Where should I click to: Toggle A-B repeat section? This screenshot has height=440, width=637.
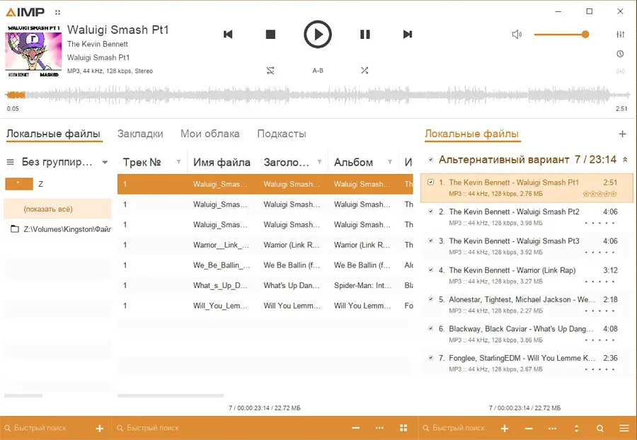(318, 71)
